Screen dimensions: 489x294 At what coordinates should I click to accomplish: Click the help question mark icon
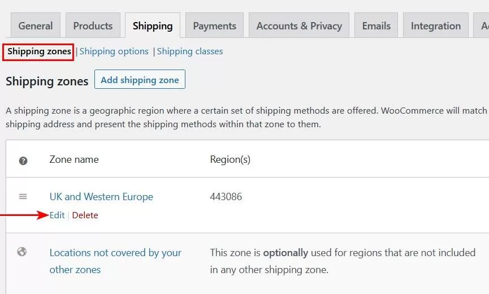point(23,161)
